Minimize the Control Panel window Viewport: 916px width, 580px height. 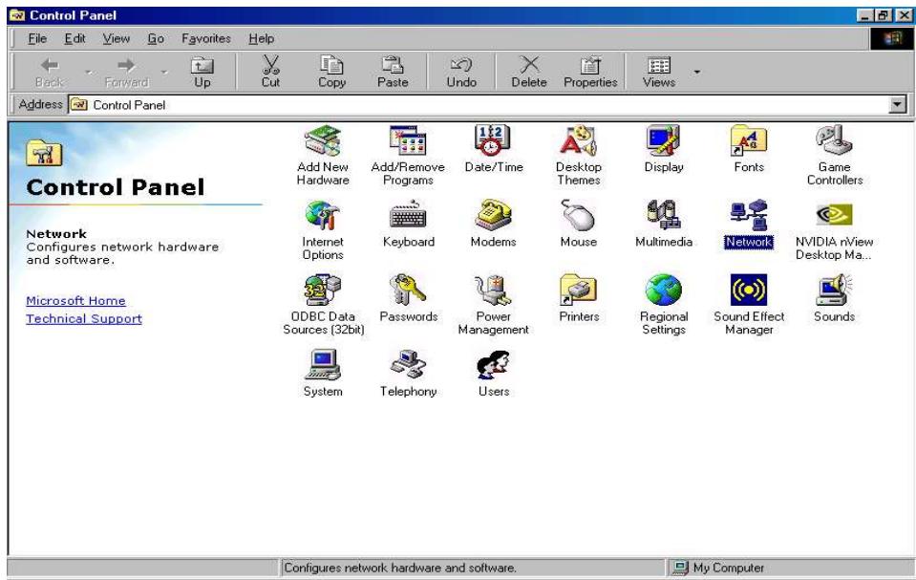pos(864,15)
